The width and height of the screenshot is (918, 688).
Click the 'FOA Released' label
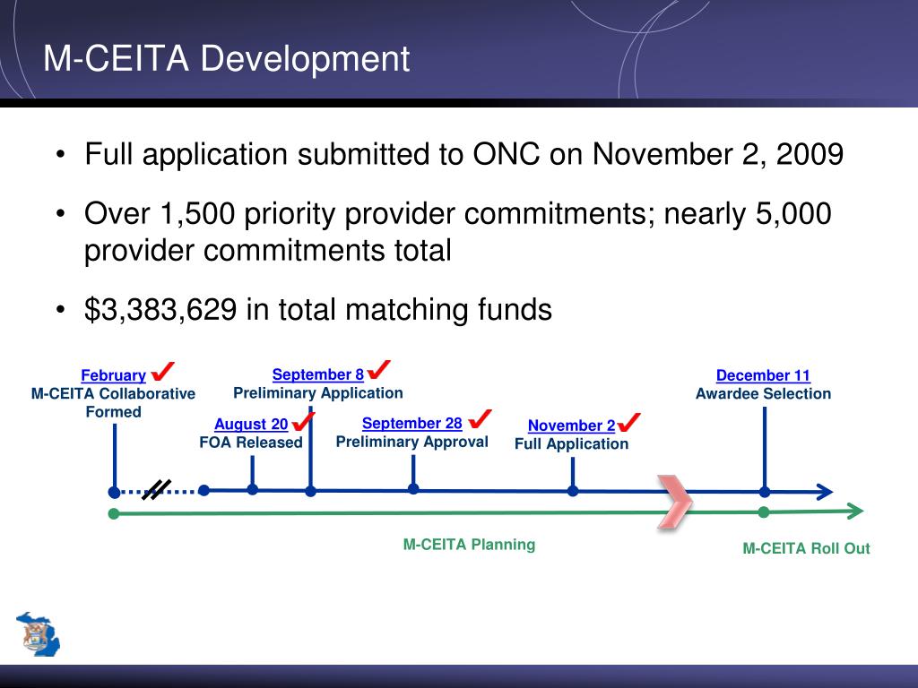pos(251,443)
